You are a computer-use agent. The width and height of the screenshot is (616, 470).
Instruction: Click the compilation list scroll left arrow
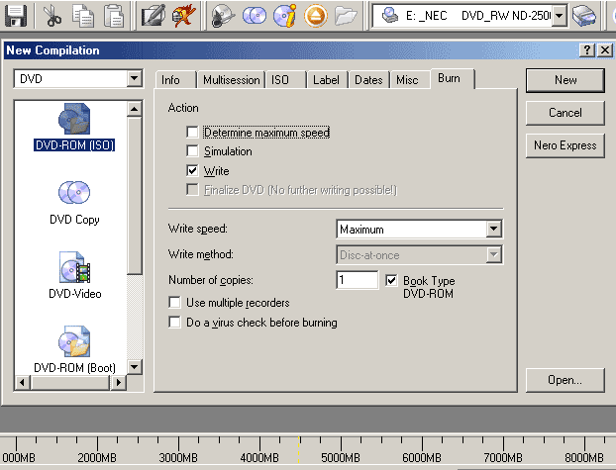pos(22,382)
